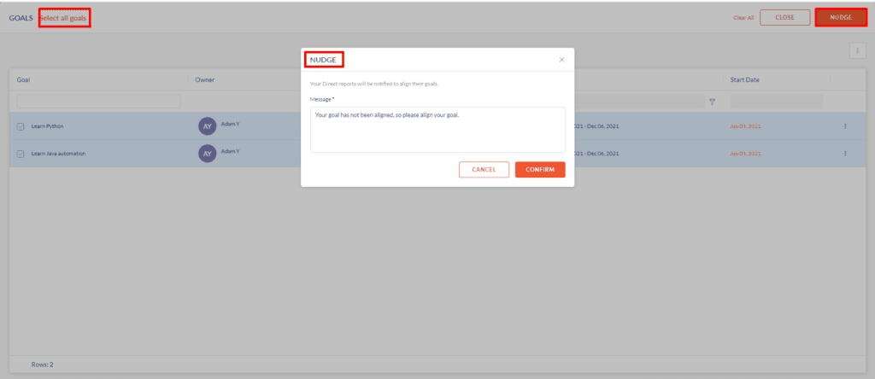Screen dimensions: 875x379
Task: Click the Goal column filter input
Action: 99,102
